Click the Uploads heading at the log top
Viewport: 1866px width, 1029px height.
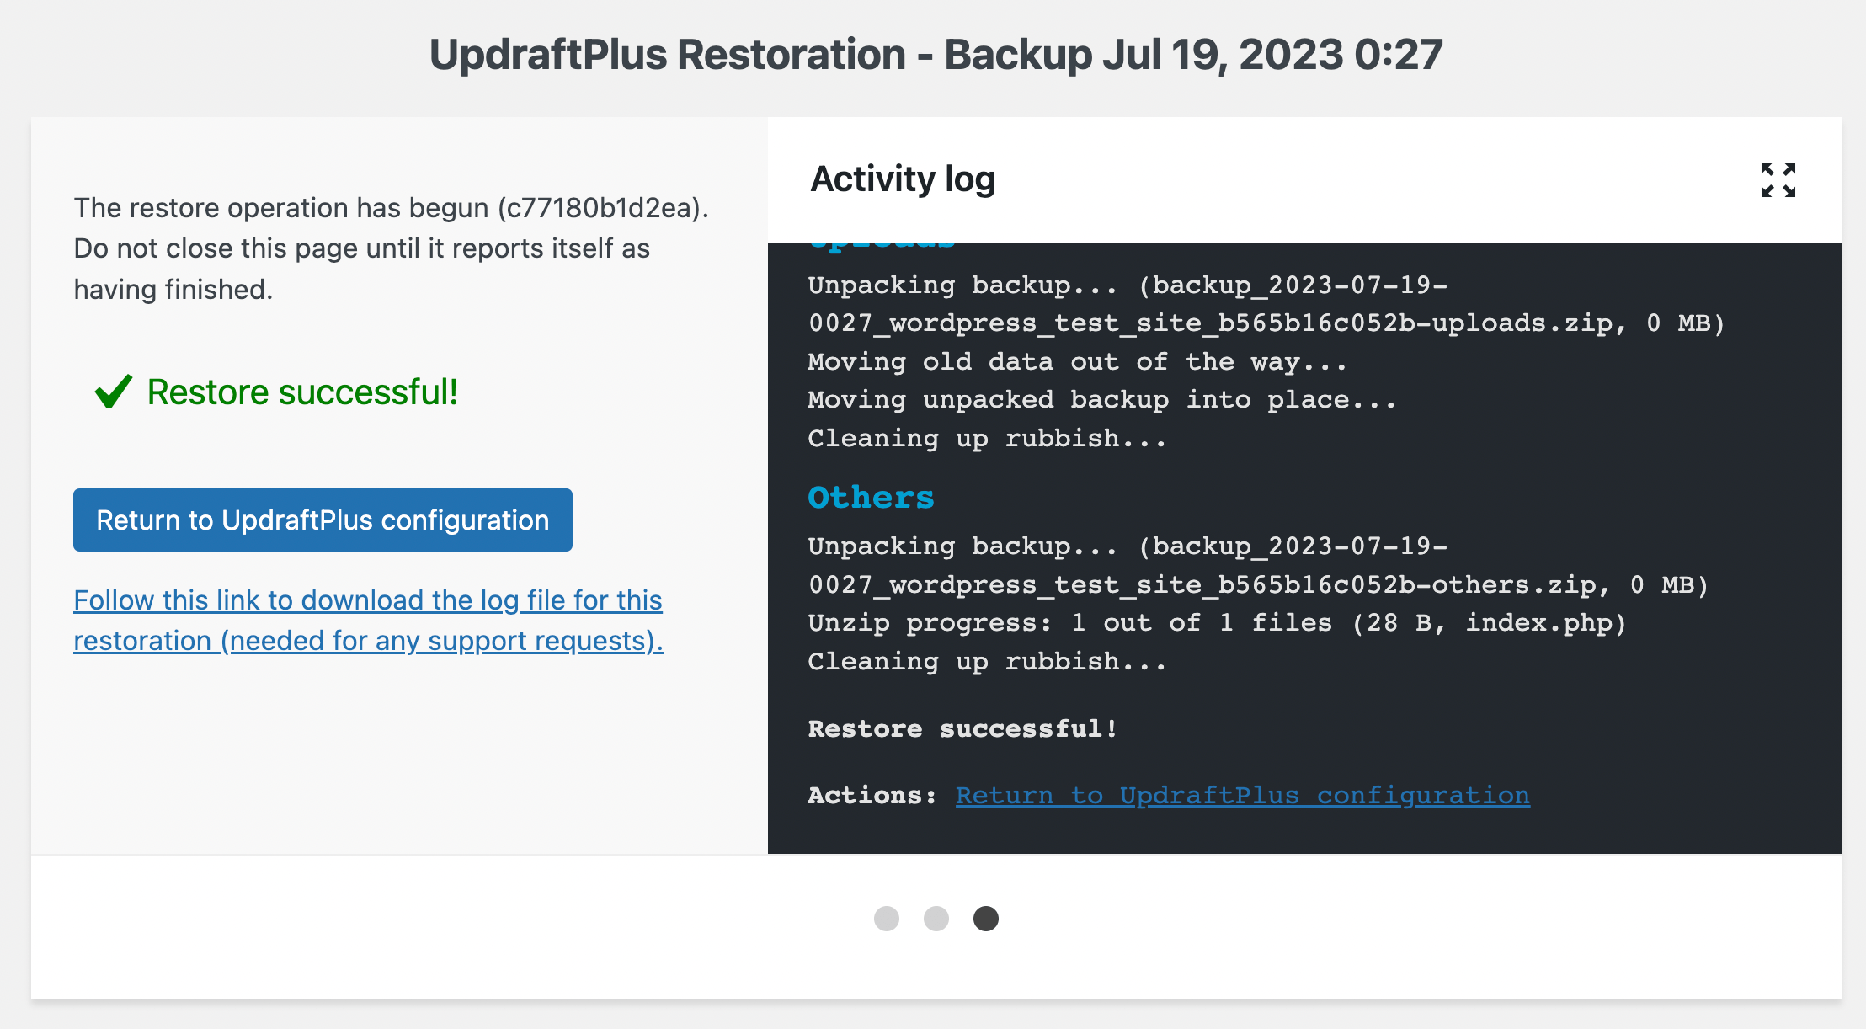point(881,242)
